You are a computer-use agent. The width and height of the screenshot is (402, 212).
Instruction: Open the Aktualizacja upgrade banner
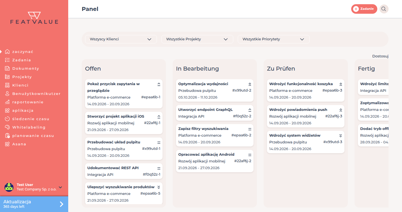34,204
